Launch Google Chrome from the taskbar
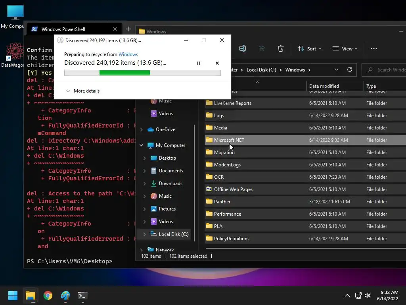The height and width of the screenshot is (305, 406). 48,295
